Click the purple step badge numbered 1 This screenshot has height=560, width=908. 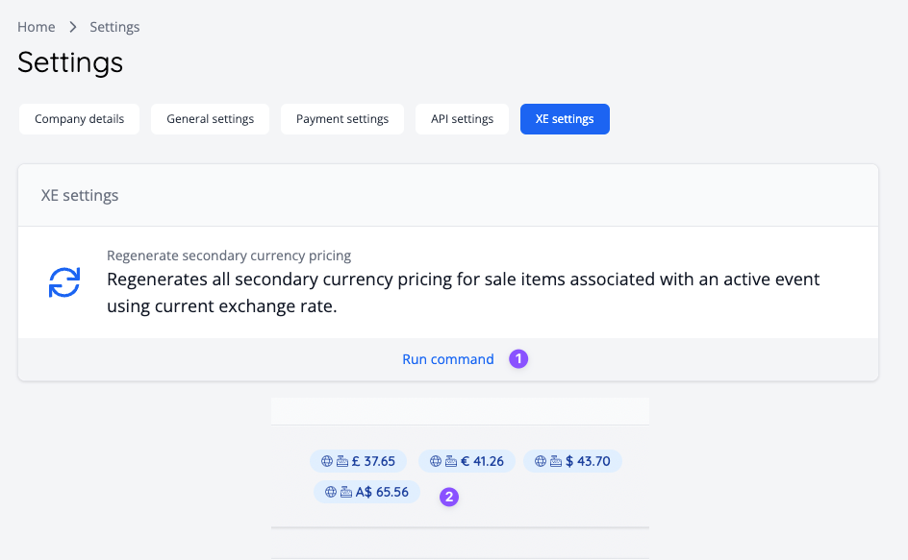coord(518,358)
